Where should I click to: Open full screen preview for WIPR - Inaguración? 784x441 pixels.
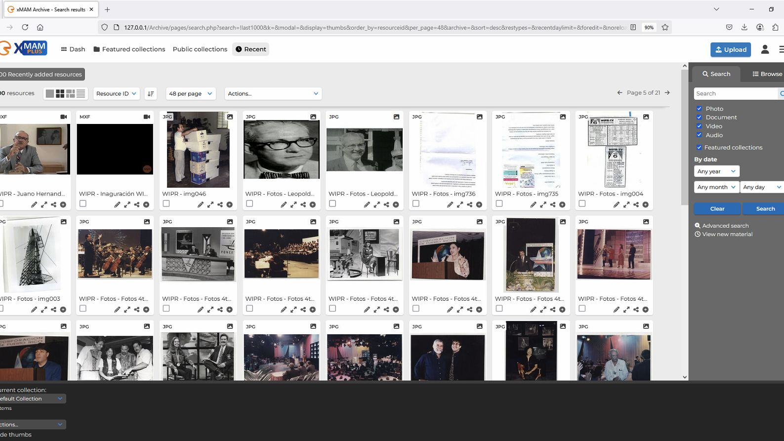pos(127,204)
